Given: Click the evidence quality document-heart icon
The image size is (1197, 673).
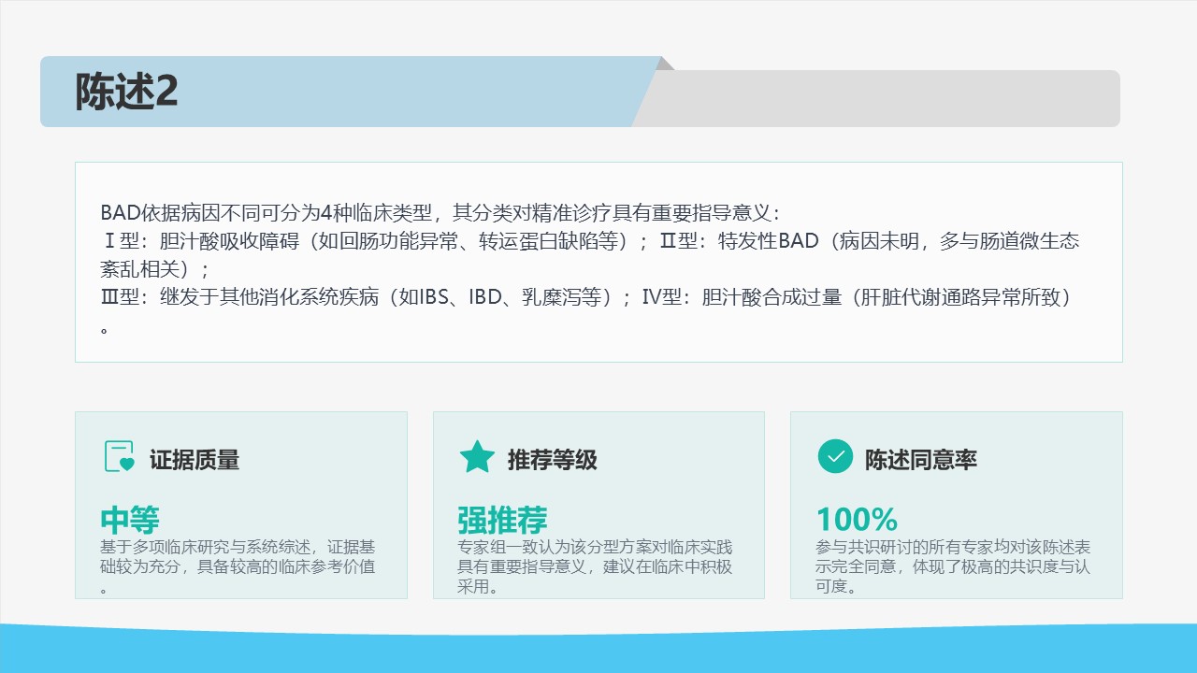Looking at the screenshot, I should pyautogui.click(x=119, y=457).
